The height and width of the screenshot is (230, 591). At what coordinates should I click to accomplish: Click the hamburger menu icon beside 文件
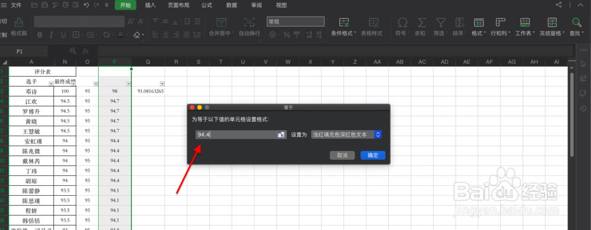click(x=4, y=5)
